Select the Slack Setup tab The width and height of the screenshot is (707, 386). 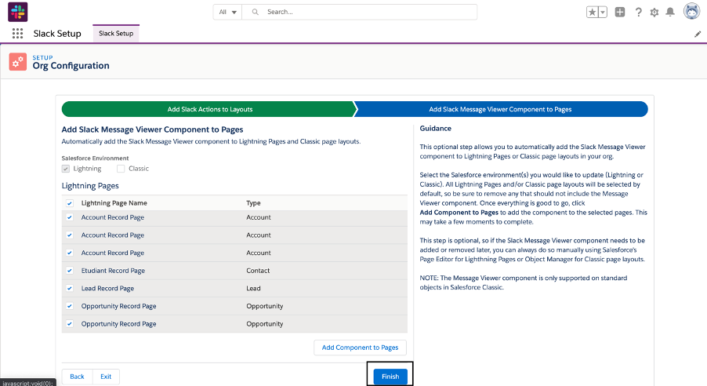[x=116, y=34]
